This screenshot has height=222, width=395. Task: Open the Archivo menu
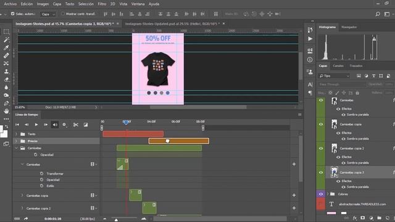click(x=10, y=4)
